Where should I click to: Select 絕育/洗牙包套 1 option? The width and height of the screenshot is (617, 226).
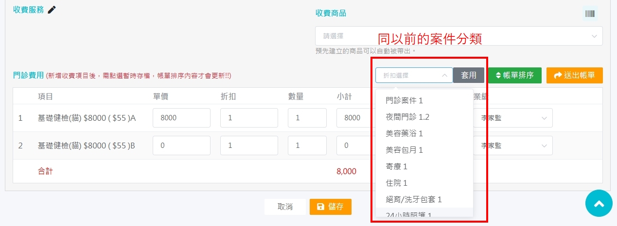click(x=413, y=199)
